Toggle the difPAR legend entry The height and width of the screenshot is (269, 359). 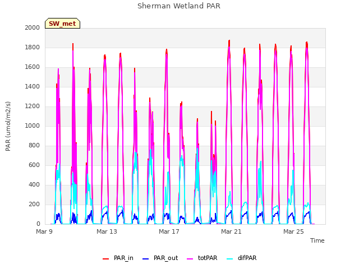click(x=242, y=258)
